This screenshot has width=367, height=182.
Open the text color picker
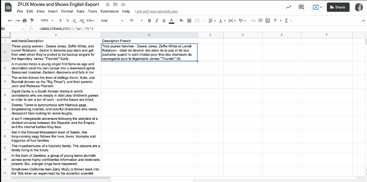pyautogui.click(x=171, y=21)
